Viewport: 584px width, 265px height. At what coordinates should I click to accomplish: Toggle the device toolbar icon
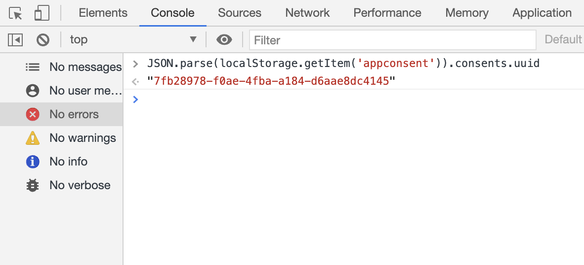[x=42, y=13]
